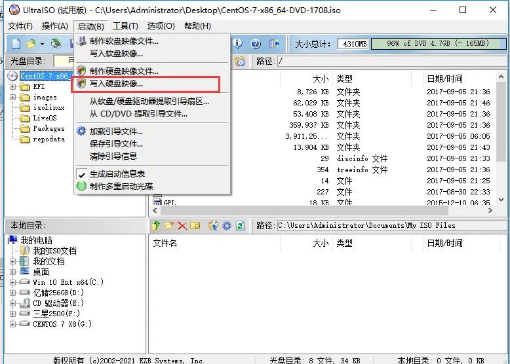The width and height of the screenshot is (510, 364).
Task: Choose 制作多重启动光碟 menu entry
Action: point(152,187)
